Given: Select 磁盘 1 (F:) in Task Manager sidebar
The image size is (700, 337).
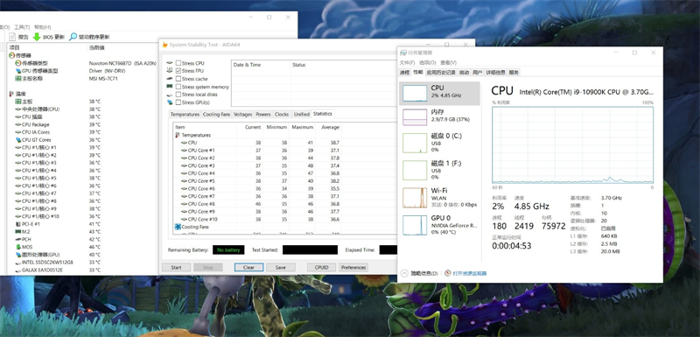Looking at the screenshot, I should point(440,170).
